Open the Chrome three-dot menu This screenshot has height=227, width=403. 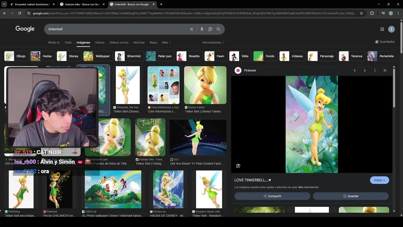point(398,13)
